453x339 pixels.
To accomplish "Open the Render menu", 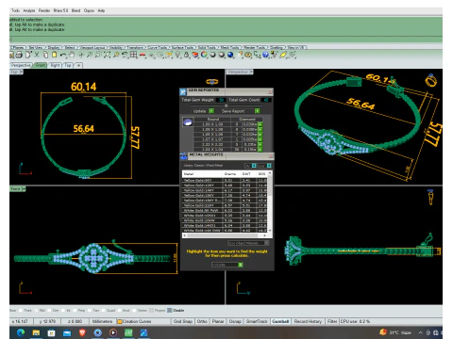I will (44, 10).
